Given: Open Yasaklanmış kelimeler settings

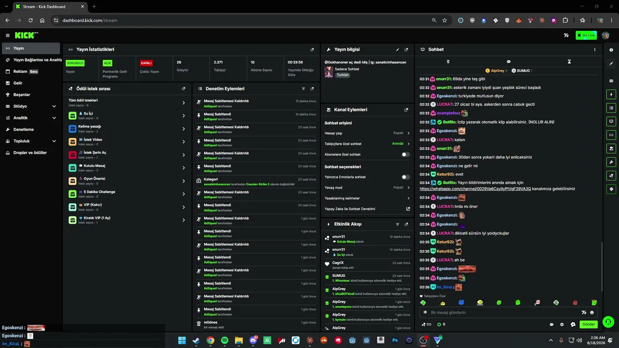Looking at the screenshot, I should pyautogui.click(x=367, y=198).
